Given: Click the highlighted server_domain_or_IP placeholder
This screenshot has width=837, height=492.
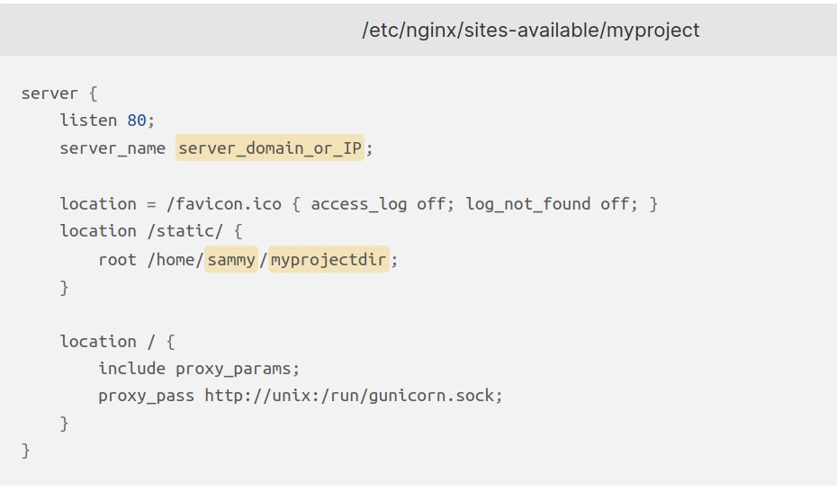Looking at the screenshot, I should coord(270,148).
